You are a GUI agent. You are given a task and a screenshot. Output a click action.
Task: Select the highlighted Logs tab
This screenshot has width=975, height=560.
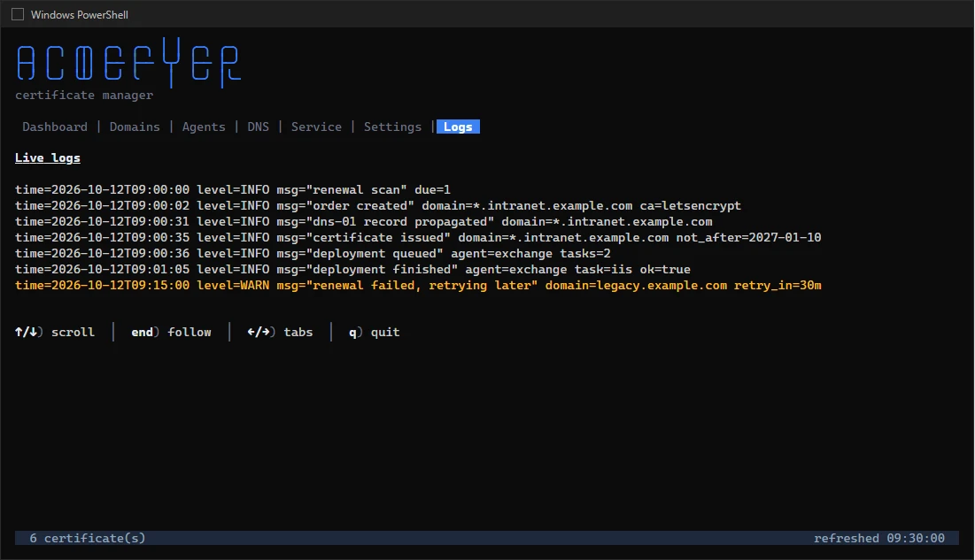[458, 127]
